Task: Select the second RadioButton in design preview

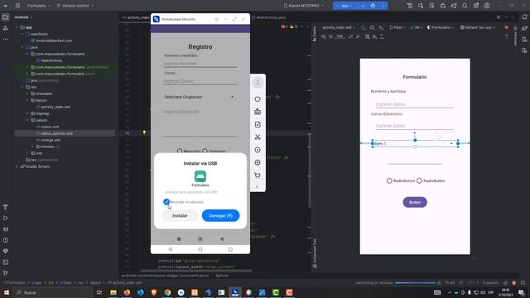Action: 419,180
